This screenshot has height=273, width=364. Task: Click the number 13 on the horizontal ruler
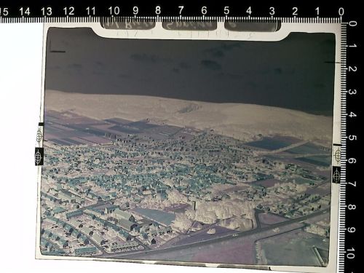click(46, 12)
